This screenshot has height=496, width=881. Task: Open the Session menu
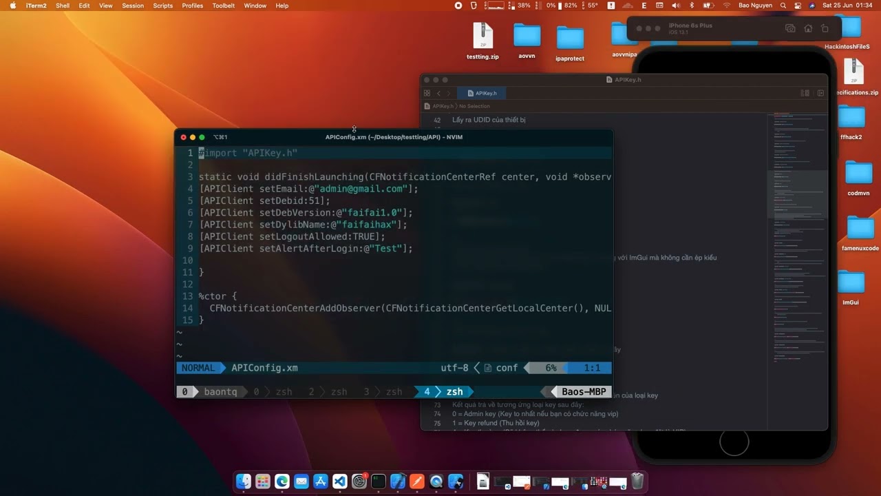tap(133, 6)
